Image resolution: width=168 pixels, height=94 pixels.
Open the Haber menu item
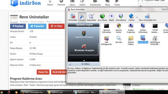(x=82, y=3)
